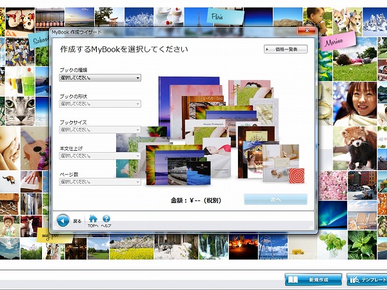This screenshot has height=290, width=387.
Task: Open the ブックの形状 dropdown
Action: point(100,104)
